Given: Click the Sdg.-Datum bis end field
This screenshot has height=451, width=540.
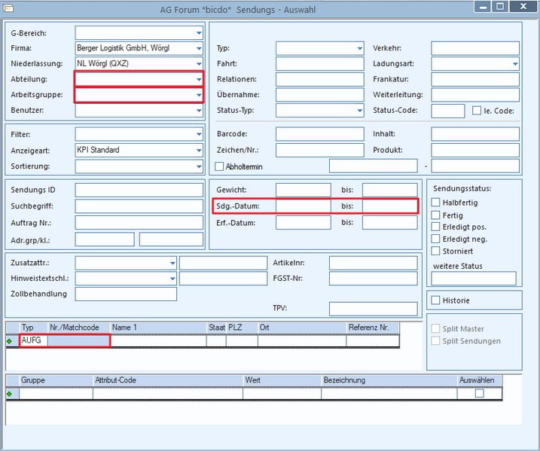Looking at the screenshot, I should click(x=390, y=206).
